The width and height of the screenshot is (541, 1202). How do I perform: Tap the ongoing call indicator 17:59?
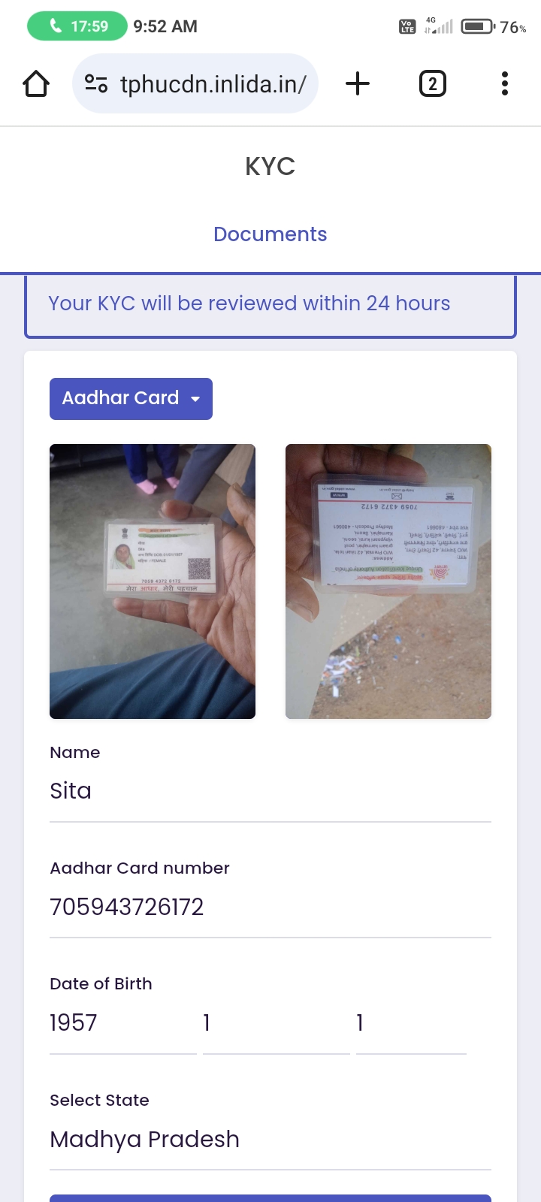(77, 26)
